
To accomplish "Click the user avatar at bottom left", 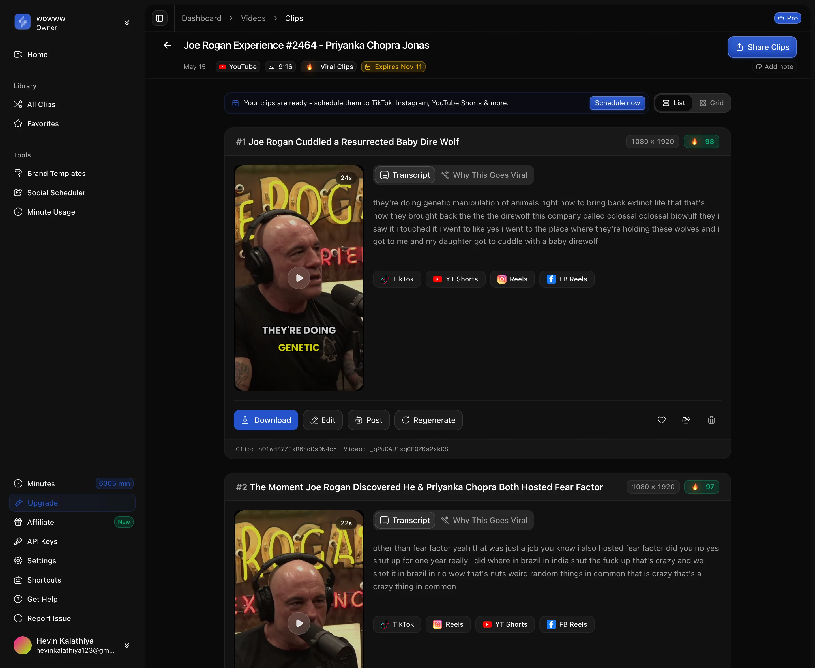I will click(x=23, y=645).
